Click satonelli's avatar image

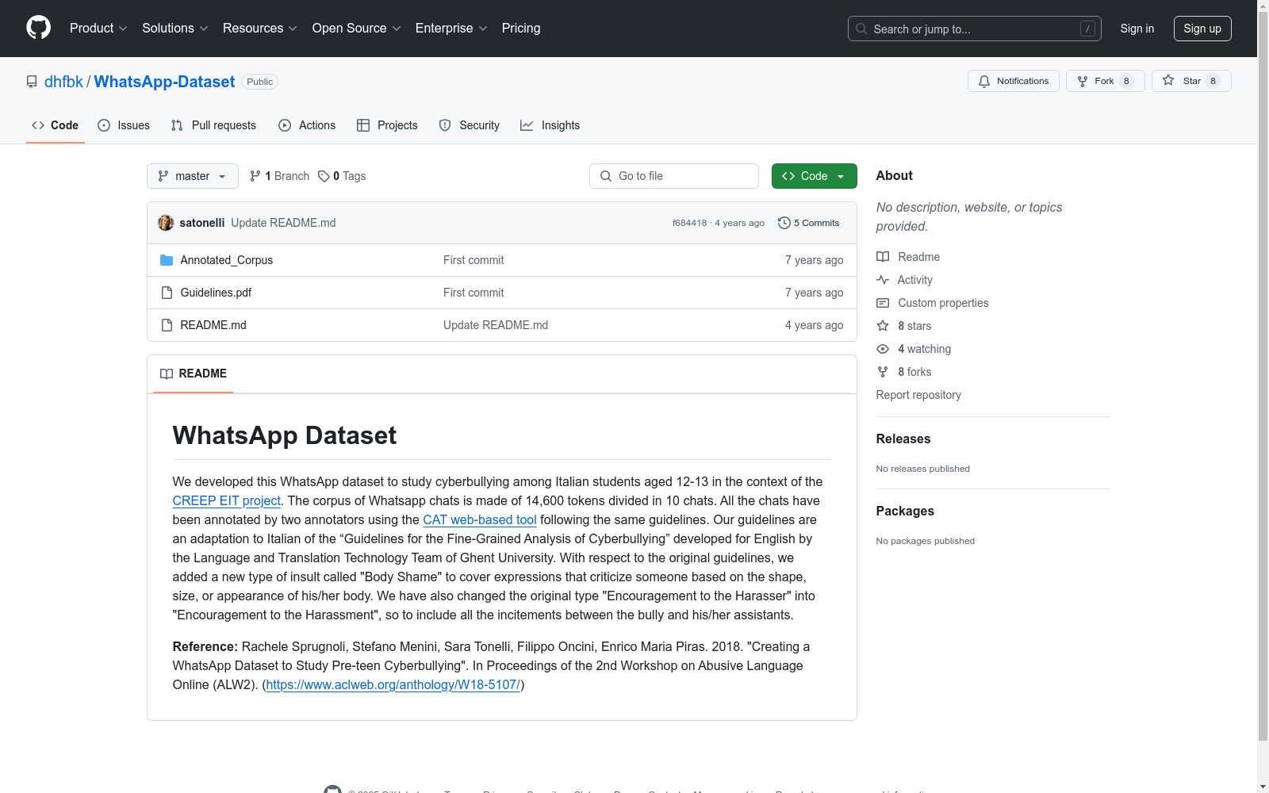pos(166,223)
